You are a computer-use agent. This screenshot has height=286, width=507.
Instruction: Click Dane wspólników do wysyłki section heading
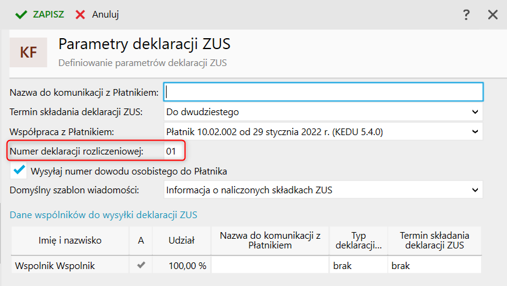point(103,214)
